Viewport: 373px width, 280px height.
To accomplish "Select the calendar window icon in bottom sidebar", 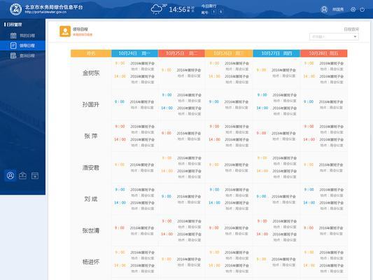I will click(35, 176).
